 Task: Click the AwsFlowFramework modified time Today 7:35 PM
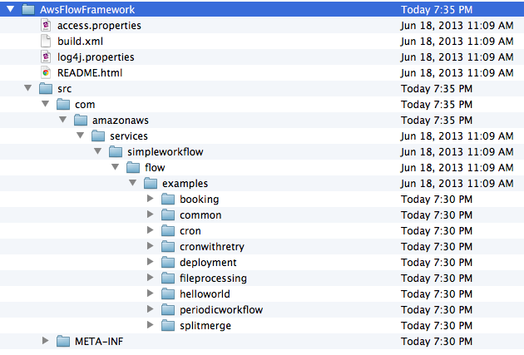coord(437,9)
